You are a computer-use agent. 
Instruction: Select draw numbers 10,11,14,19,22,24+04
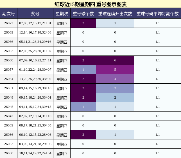pyautogui.click(x=35, y=153)
